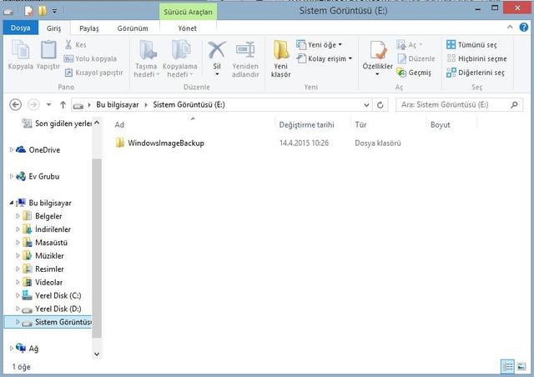Screen dimensions: 534x377
Task: Open quick access toolbar customize arrow
Action: [54, 11]
